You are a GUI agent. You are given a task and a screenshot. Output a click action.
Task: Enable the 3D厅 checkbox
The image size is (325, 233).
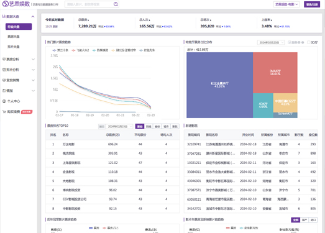309,42
